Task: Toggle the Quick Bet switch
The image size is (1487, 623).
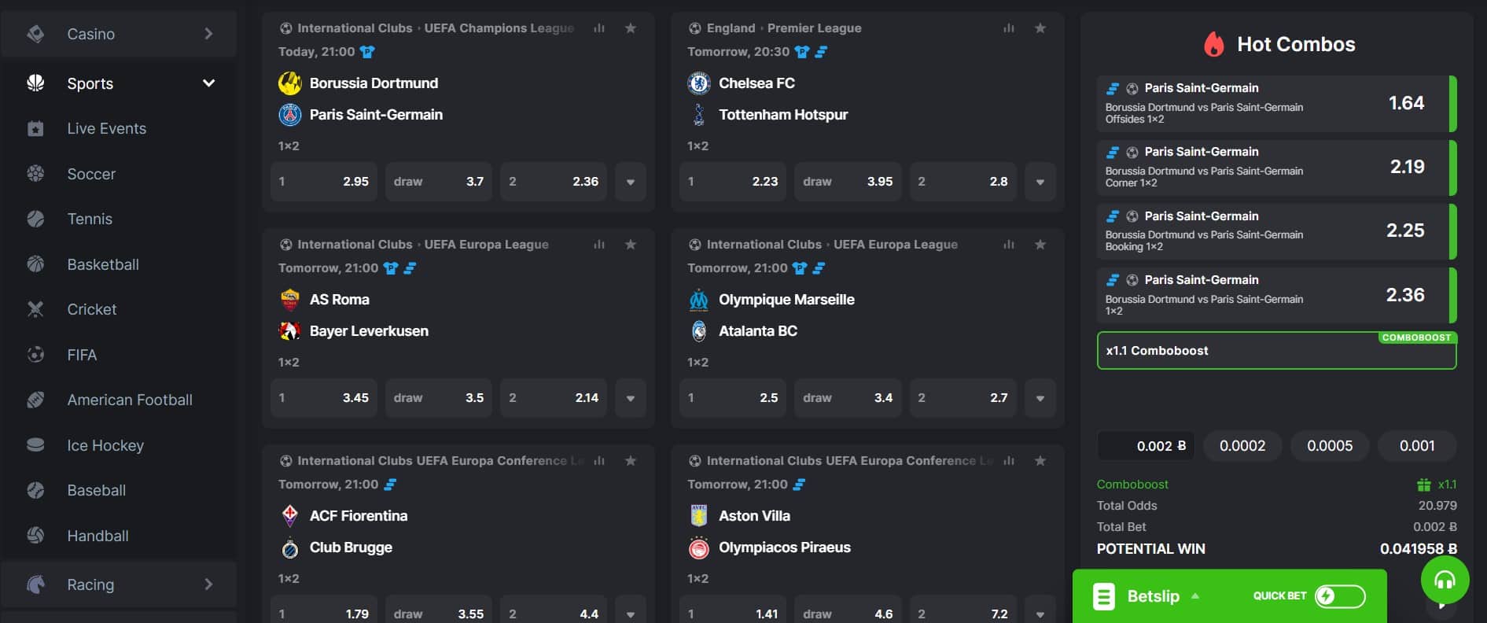Action: (1340, 596)
